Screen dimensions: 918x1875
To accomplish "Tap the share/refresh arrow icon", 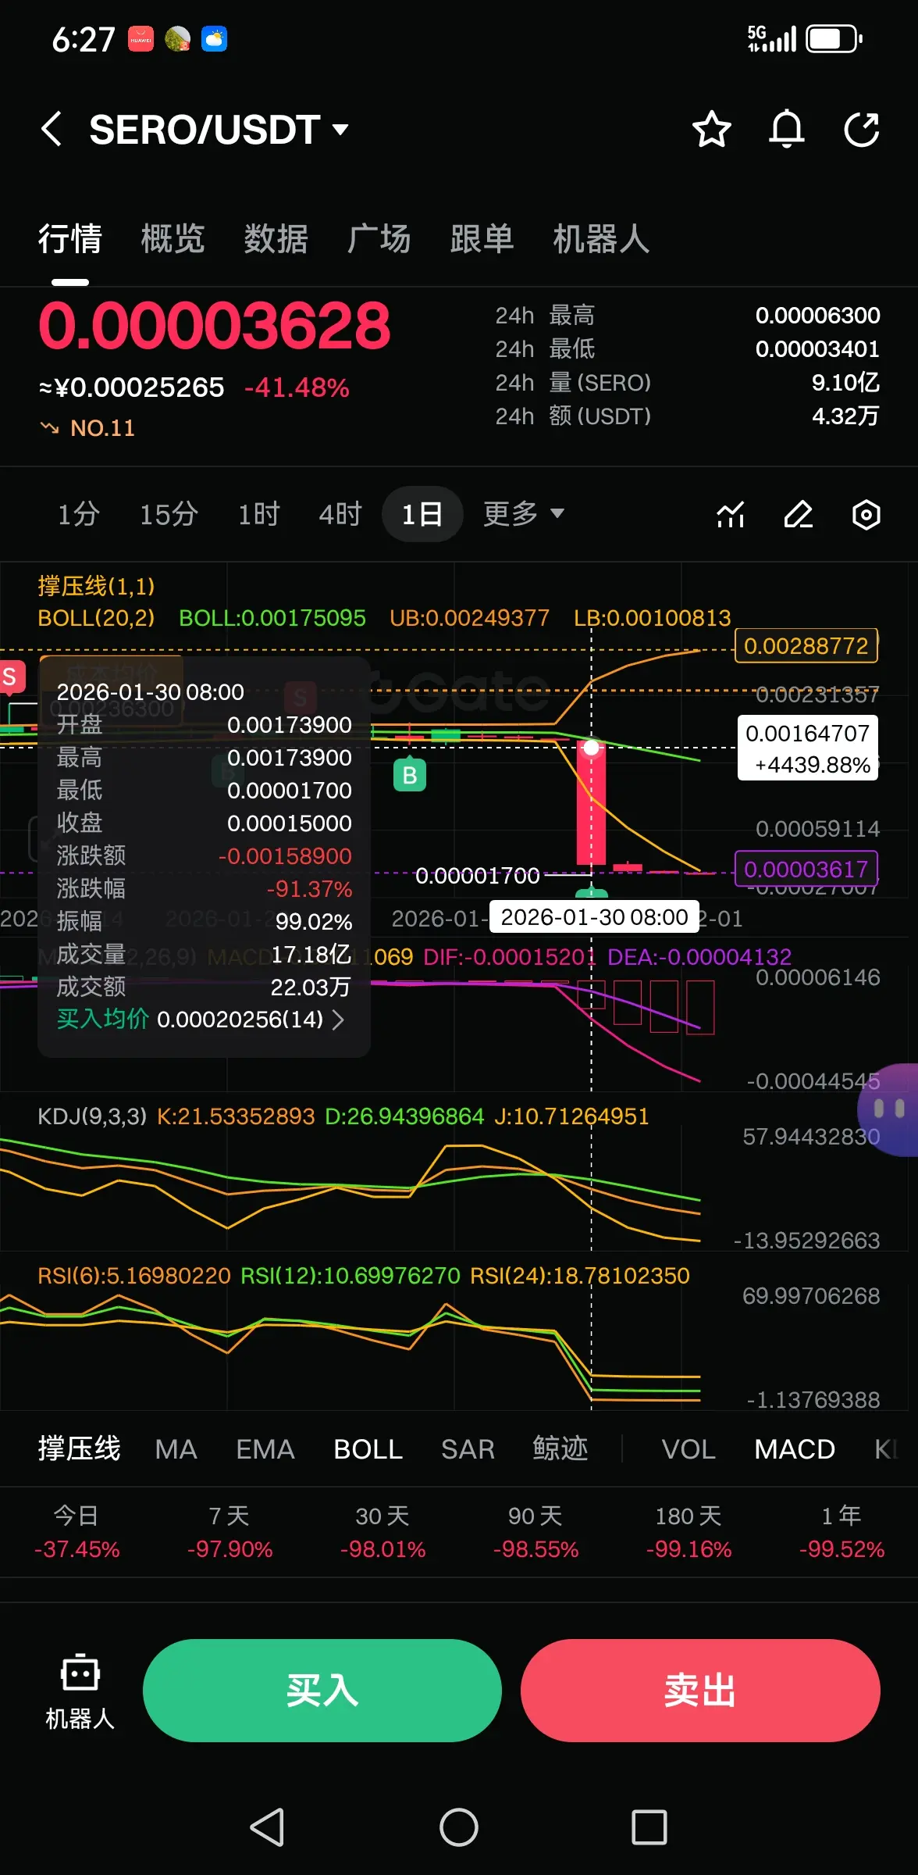I will click(862, 129).
